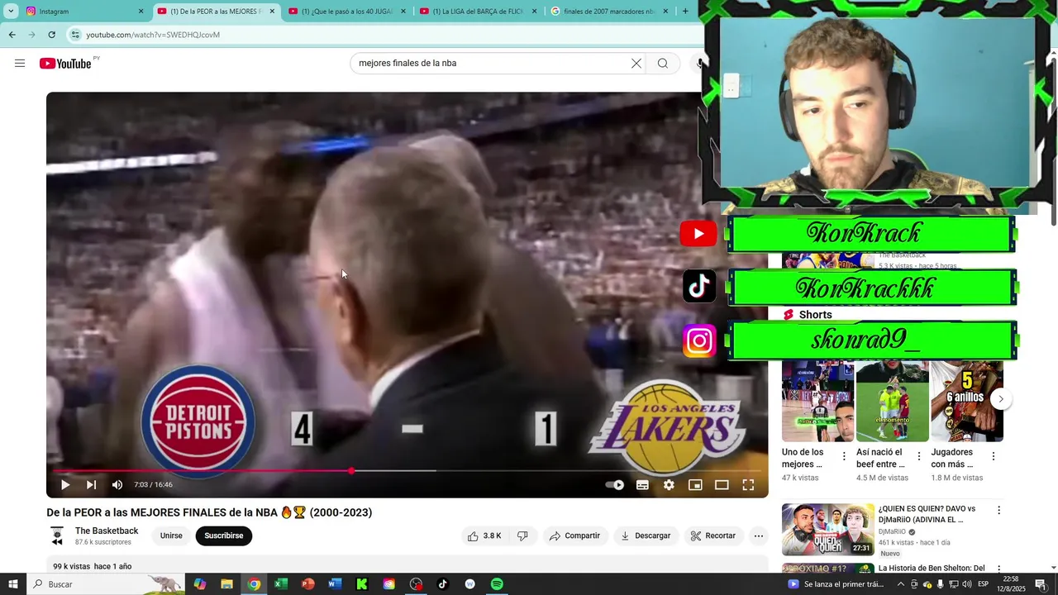Skip to the next video

coord(91,485)
